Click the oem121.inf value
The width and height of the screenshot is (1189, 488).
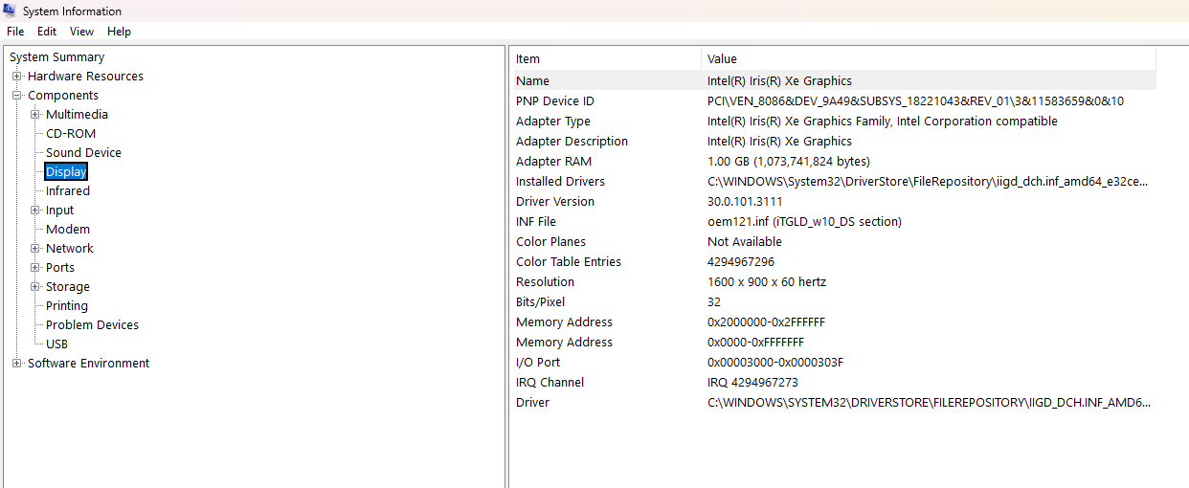(804, 222)
